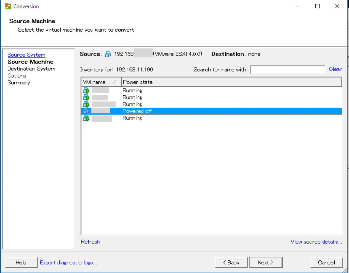Screen dimensions: 349x273
Task: Click Source Machine step in sidebar
Action: tap(30, 62)
